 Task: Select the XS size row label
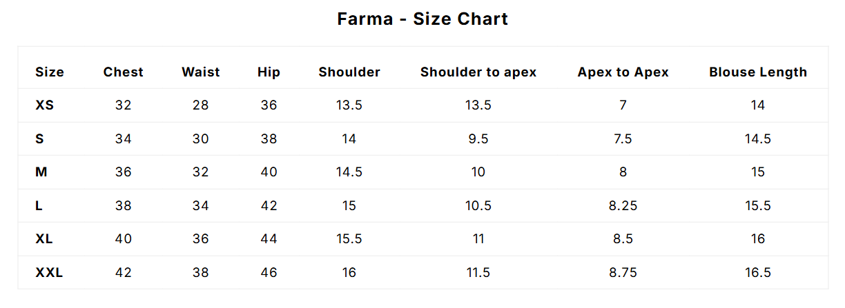(45, 105)
